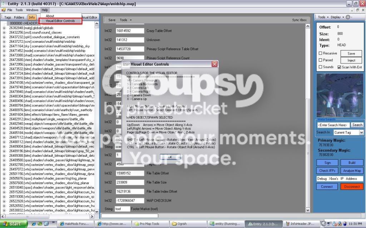Expand the itmc single_weapons battle_rifle node

pyautogui.click(x=4, y=119)
